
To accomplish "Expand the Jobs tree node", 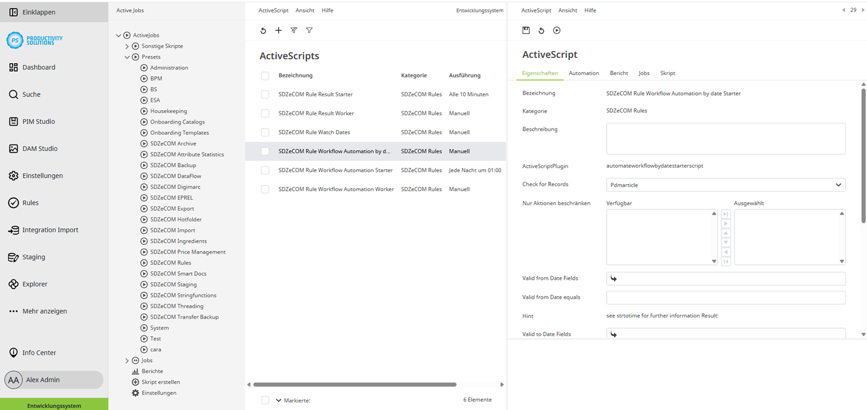I will click(127, 360).
